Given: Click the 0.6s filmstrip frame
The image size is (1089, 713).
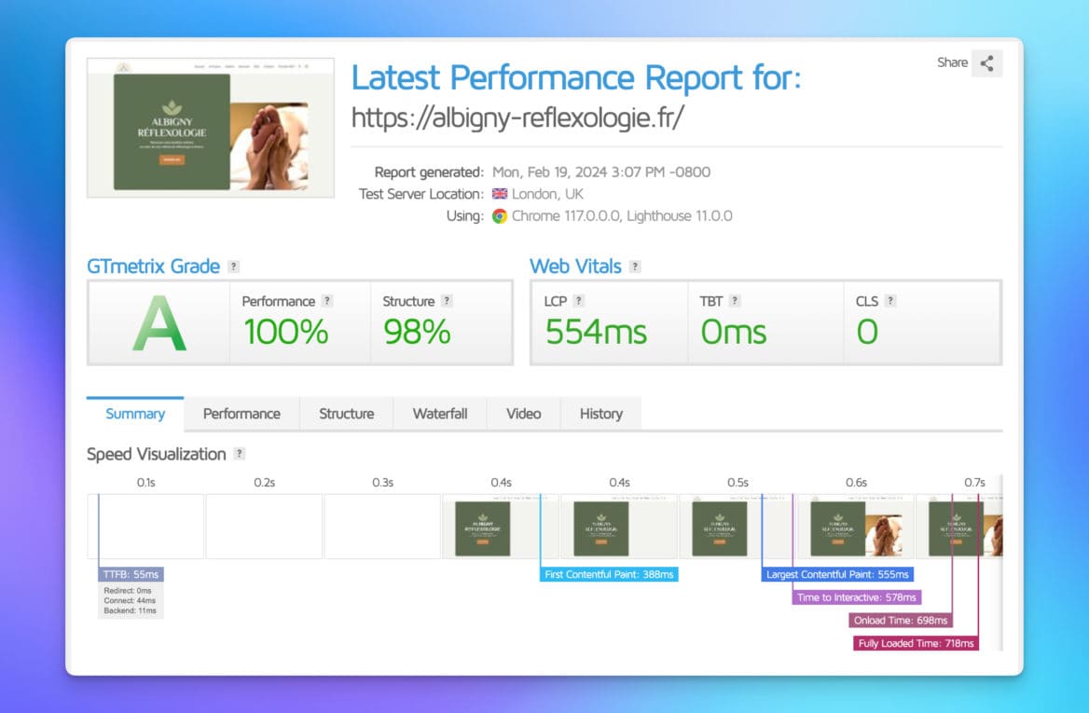Looking at the screenshot, I should [x=856, y=527].
